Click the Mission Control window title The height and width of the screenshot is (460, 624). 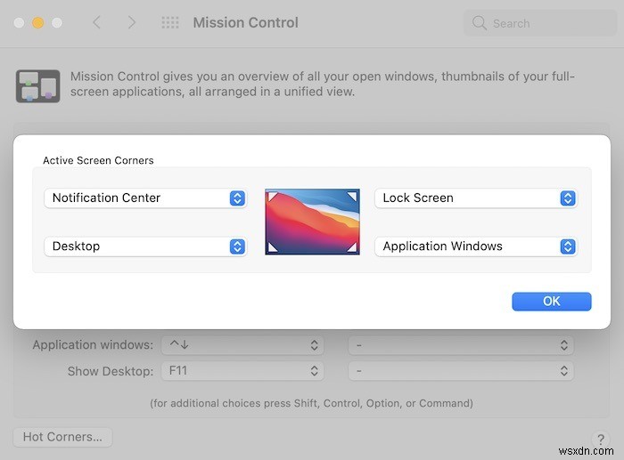245,22
